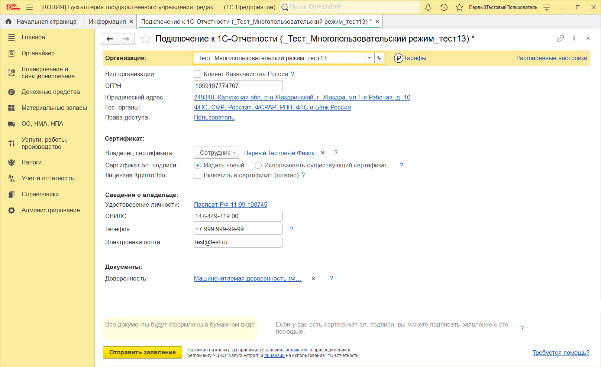
Task: Click the Отправить заявление button
Action: [x=142, y=352]
